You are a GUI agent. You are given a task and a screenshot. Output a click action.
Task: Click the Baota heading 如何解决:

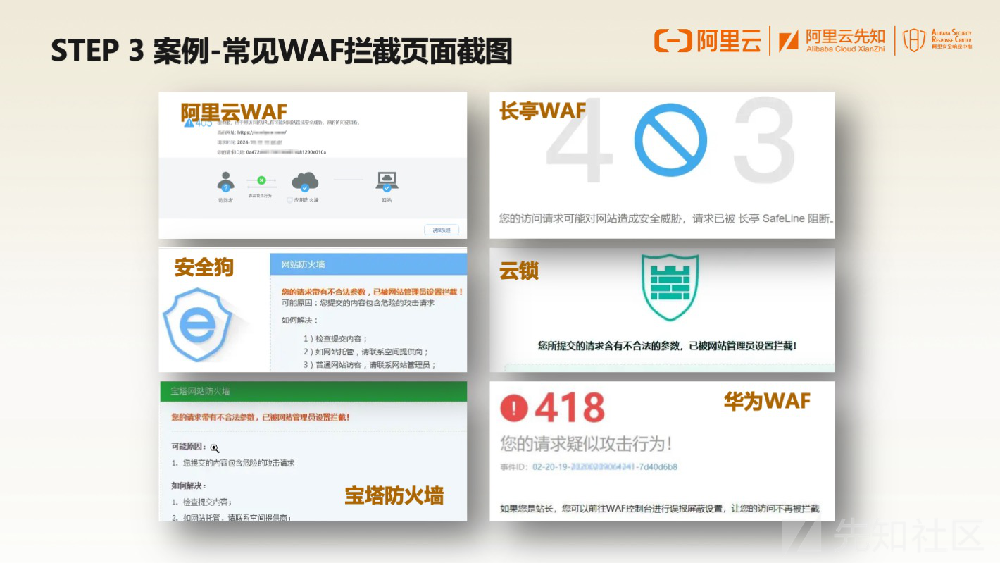coord(188,486)
